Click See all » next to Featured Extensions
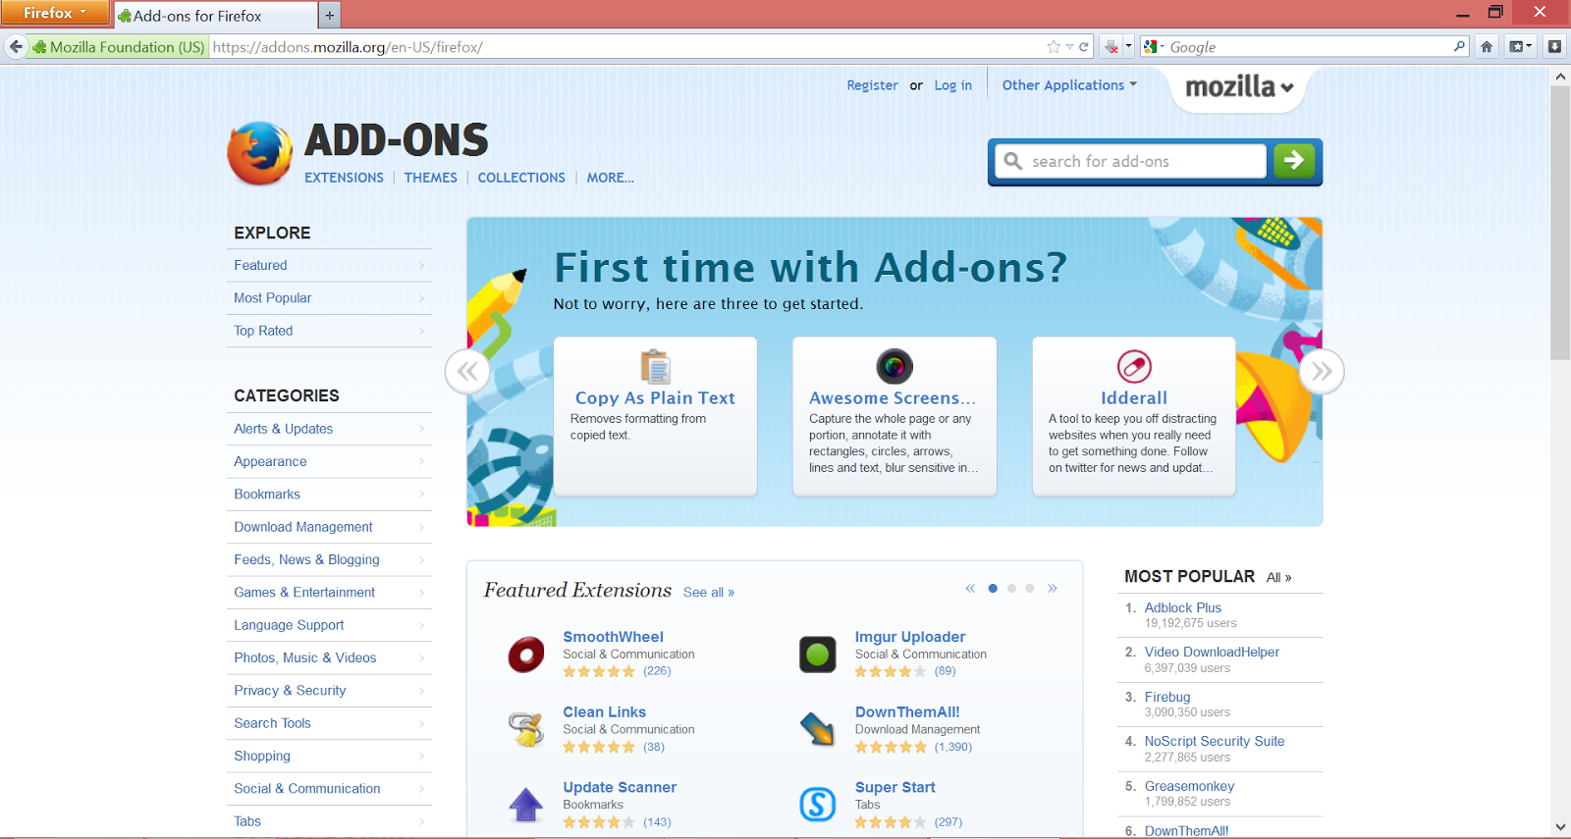The height and width of the screenshot is (839, 1571). click(x=709, y=592)
